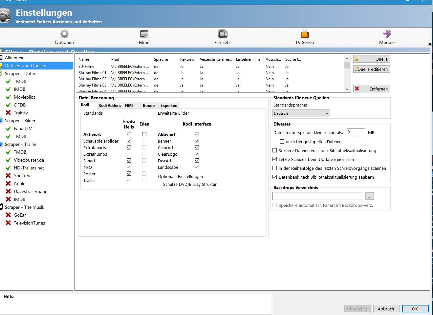Toggle Kodi Interface Banner checkbox
The image size is (433, 315).
coord(197,141)
